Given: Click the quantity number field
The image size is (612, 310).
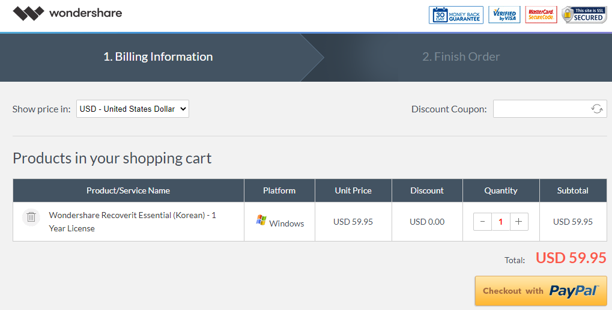Looking at the screenshot, I should pos(500,222).
